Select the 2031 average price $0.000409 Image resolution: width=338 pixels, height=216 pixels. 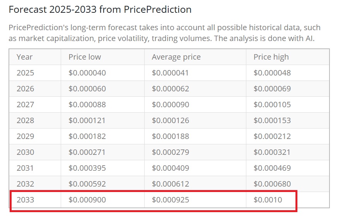click(171, 168)
